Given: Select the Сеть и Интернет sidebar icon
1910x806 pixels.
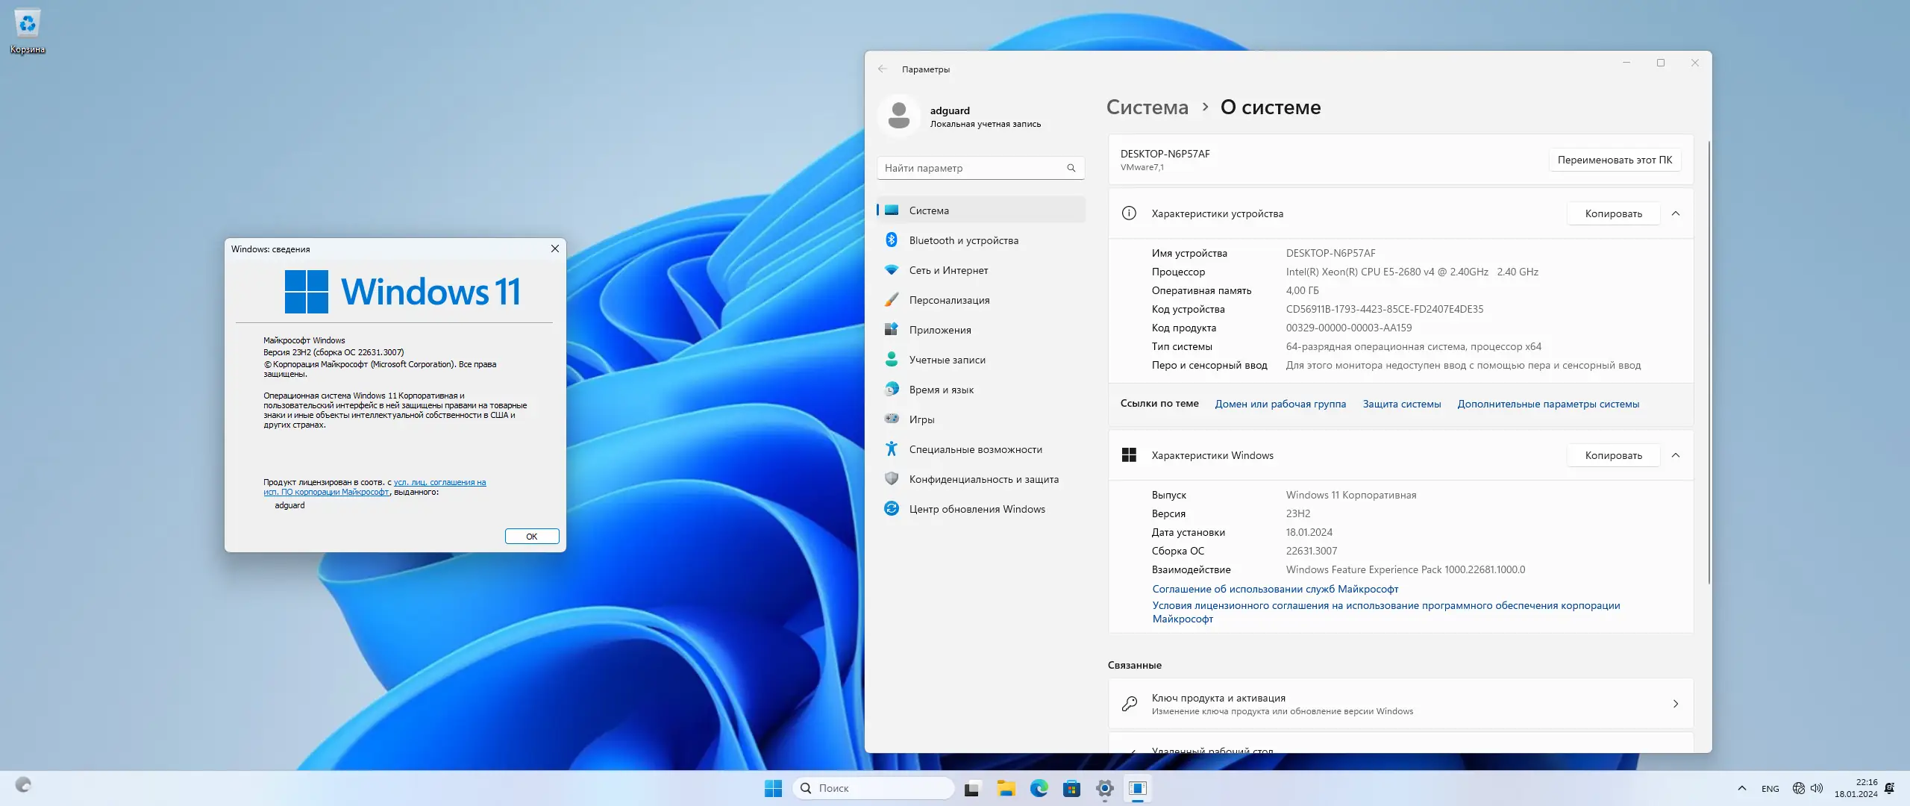Looking at the screenshot, I should tap(948, 269).
